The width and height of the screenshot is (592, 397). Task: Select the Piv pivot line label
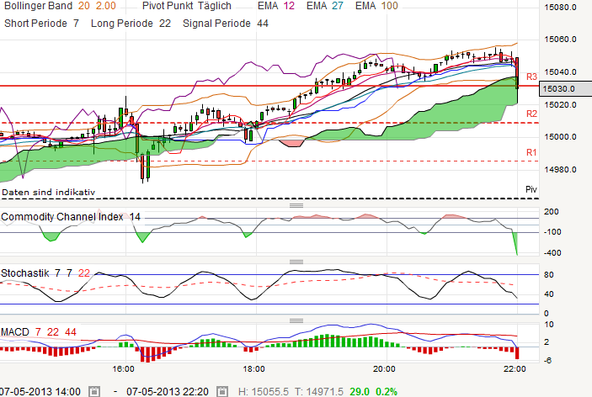point(531,189)
